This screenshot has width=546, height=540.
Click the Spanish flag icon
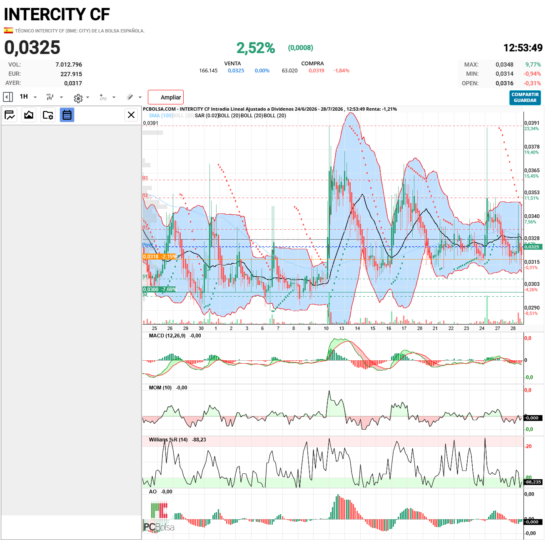point(8,30)
